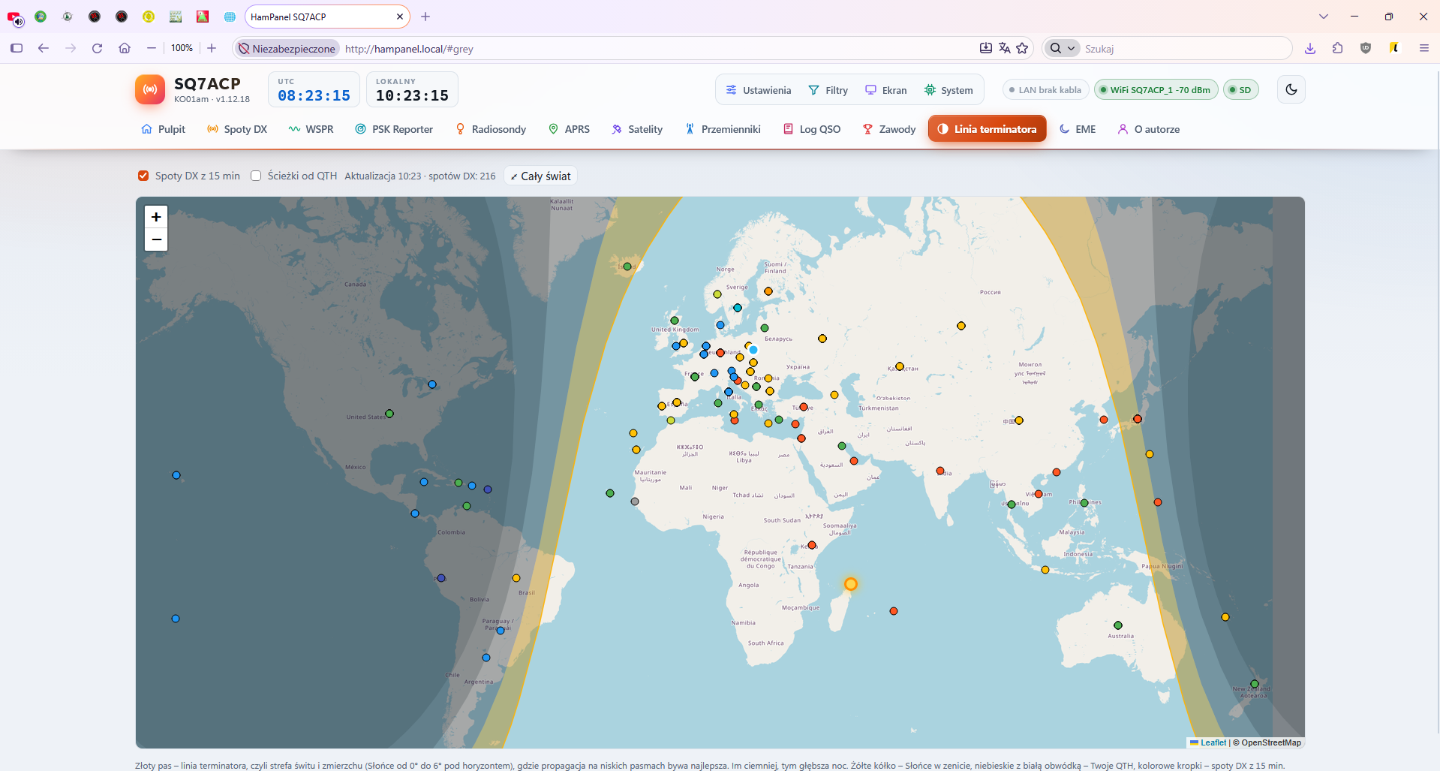The image size is (1440, 771).
Task: Go to browser home page
Action: (x=125, y=48)
